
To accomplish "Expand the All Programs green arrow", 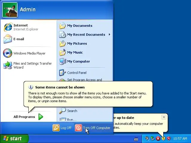I will pyautogui.click(x=41, y=117).
